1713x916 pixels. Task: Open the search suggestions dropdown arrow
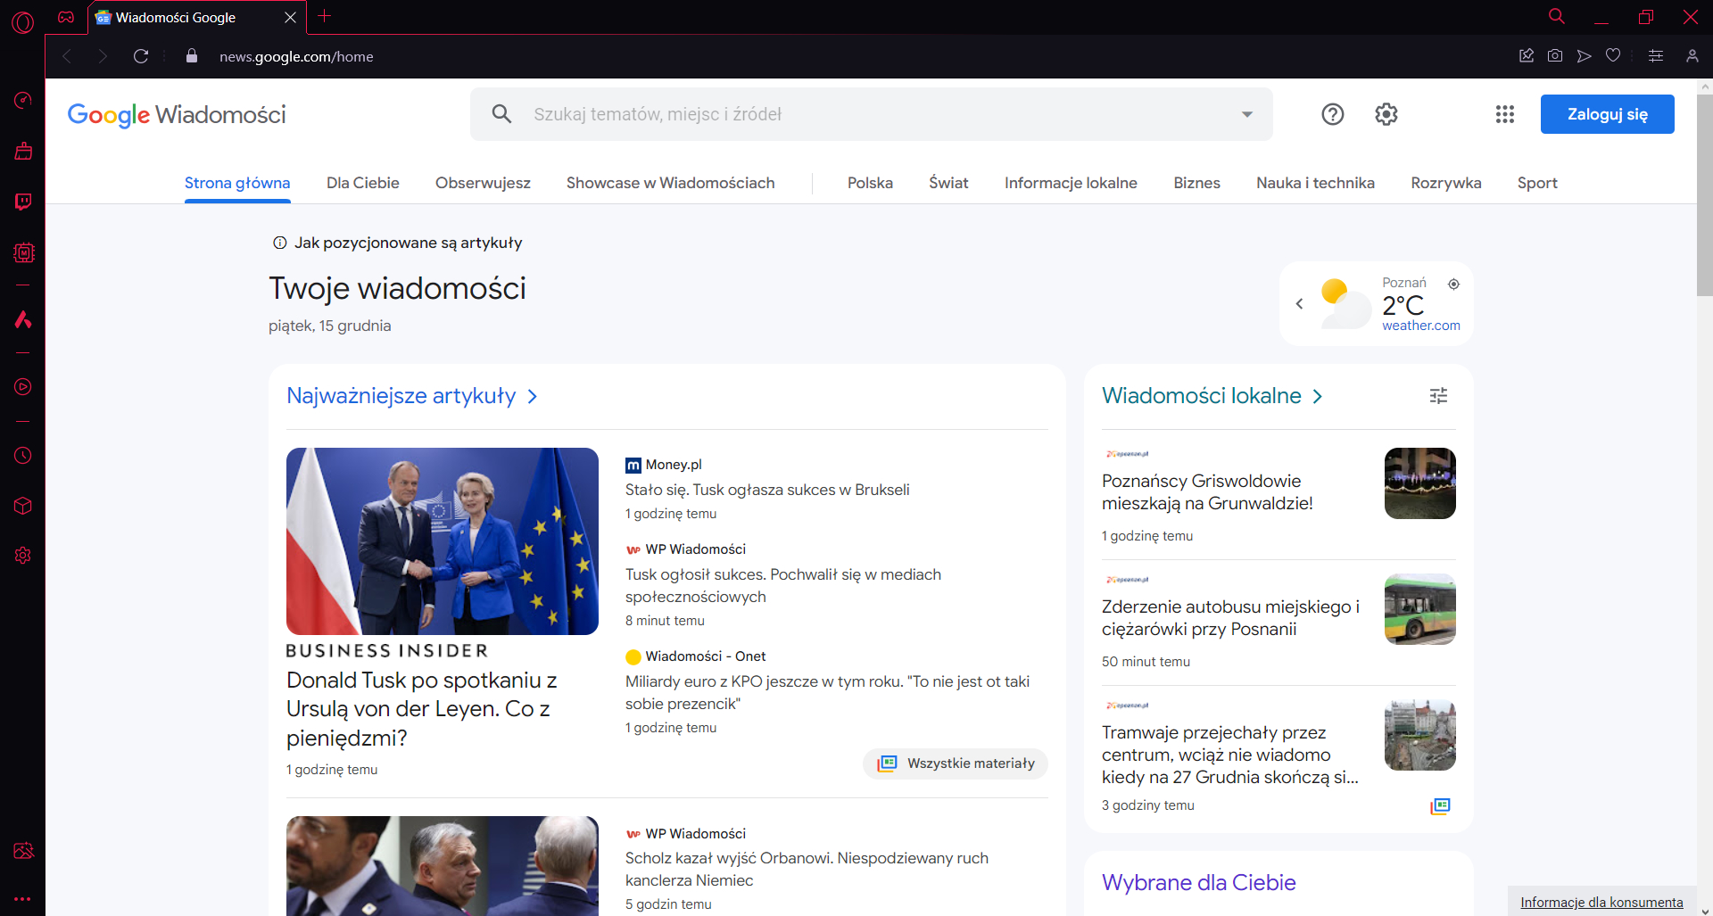tap(1246, 114)
